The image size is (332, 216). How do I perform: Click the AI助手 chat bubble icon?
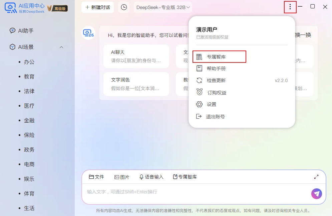(x=12, y=31)
